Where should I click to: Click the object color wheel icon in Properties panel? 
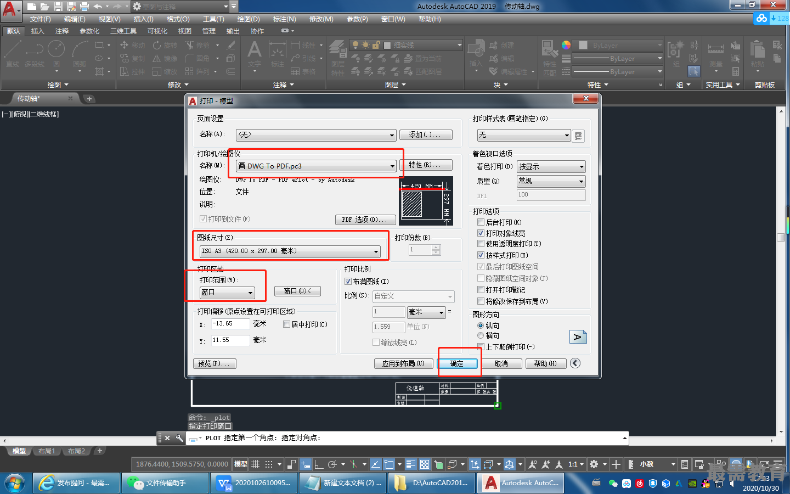click(566, 45)
